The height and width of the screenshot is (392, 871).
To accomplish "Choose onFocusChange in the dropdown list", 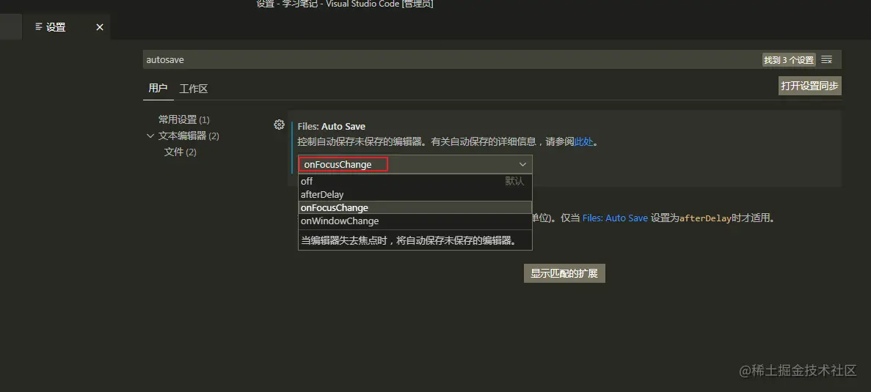I will point(415,208).
